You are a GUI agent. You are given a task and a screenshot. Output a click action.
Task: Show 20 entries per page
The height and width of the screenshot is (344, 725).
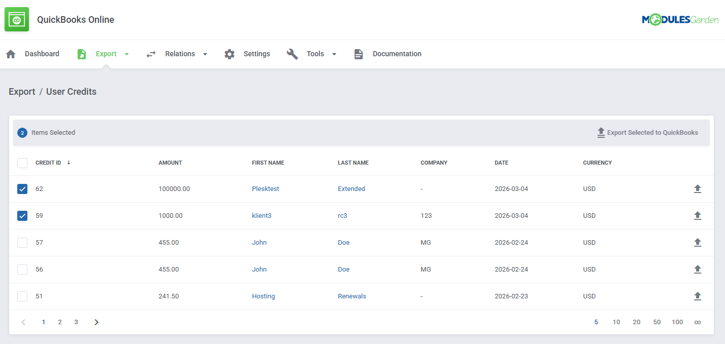click(637, 322)
